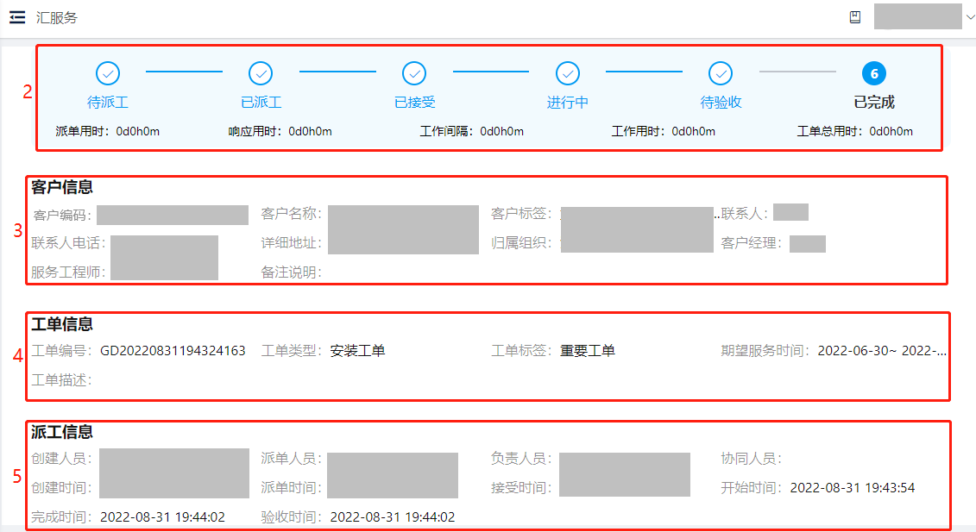Click the 工单描述 label
This screenshot has height=532, width=976.
(x=61, y=380)
